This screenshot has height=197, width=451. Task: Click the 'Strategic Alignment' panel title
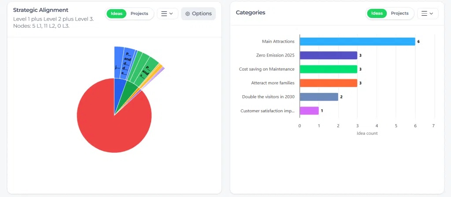pyautogui.click(x=41, y=10)
